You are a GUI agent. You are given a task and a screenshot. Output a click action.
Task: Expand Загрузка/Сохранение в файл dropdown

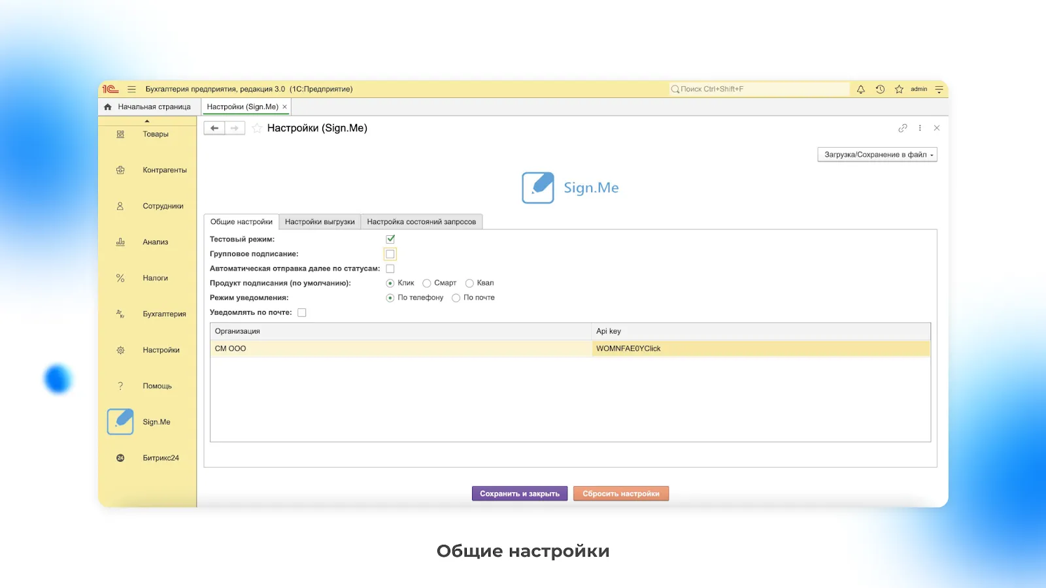point(877,155)
